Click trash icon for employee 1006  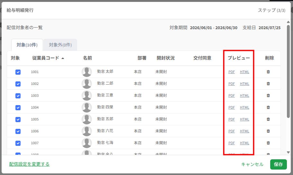pyautogui.click(x=268, y=131)
